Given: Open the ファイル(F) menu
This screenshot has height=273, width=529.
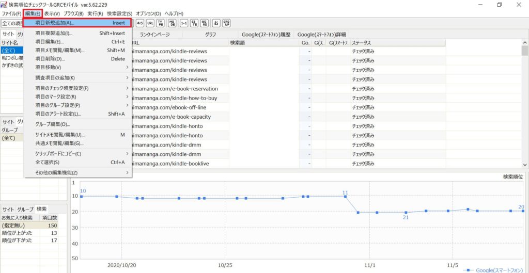Looking at the screenshot, I should pyautogui.click(x=11, y=13).
